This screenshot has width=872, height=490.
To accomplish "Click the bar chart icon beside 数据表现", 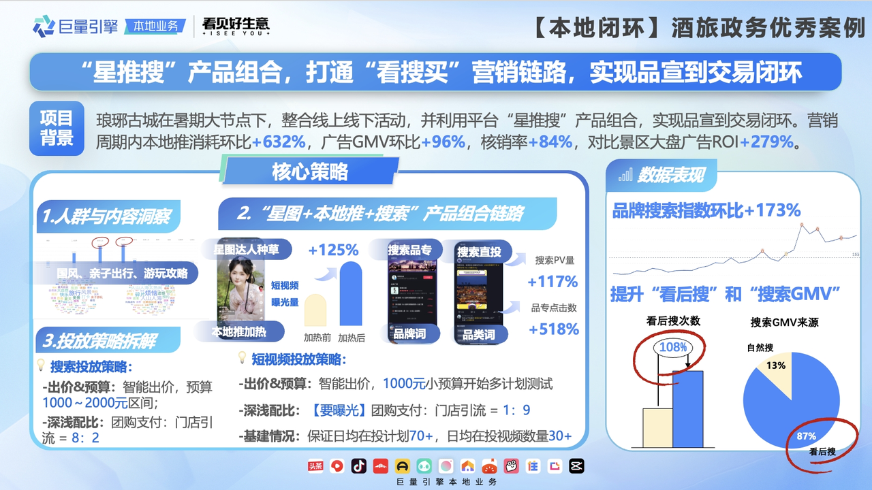I will click(x=625, y=175).
